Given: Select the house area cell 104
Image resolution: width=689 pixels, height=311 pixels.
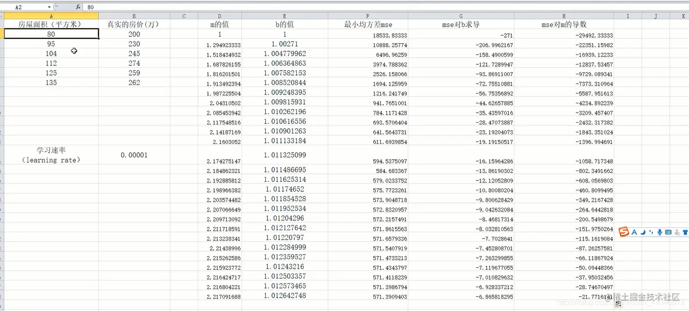Looking at the screenshot, I should 51,54.
